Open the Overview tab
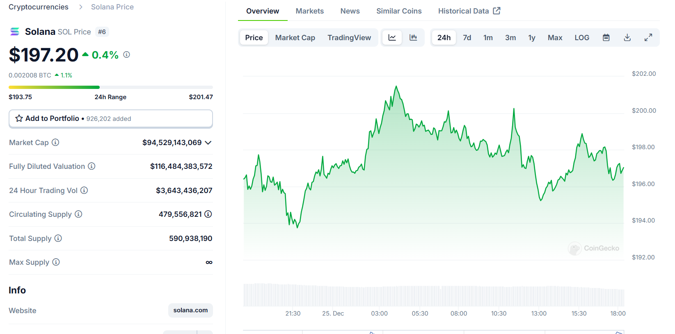 (263, 11)
